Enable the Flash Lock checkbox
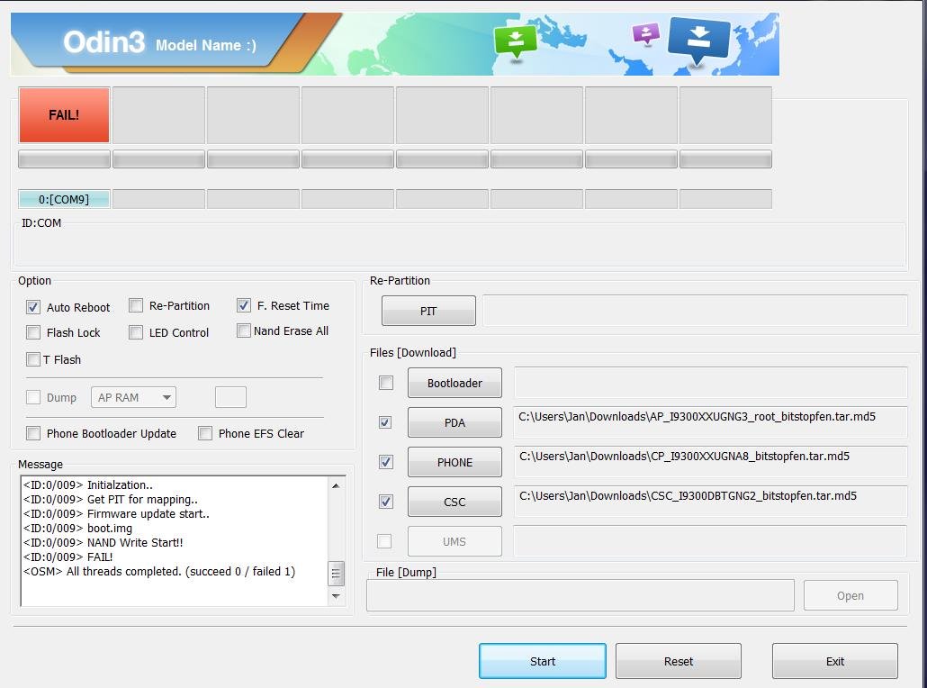 click(x=33, y=332)
